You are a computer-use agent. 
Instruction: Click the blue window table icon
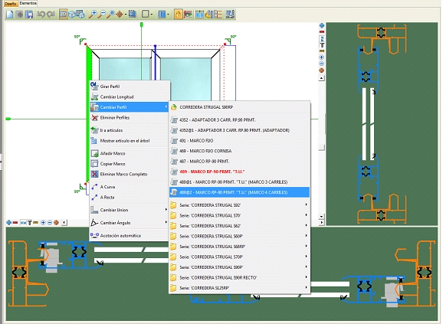pyautogui.click(x=200, y=14)
